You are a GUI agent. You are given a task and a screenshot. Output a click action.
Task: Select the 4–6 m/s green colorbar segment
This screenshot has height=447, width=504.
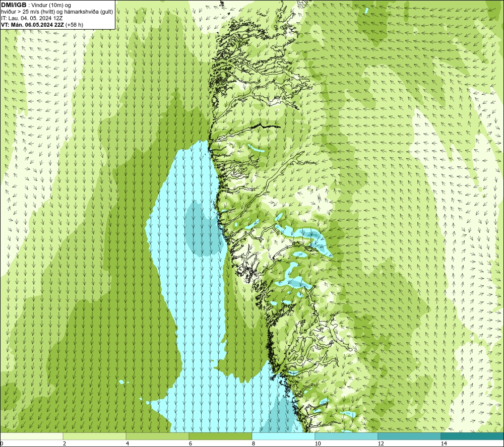(157, 436)
